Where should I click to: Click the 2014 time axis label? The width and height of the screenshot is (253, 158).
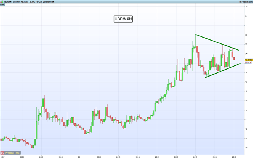[x=138, y=157]
